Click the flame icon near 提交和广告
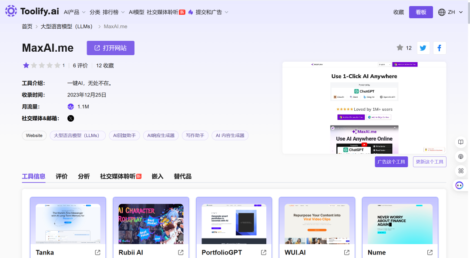The width and height of the screenshot is (470, 258). 191,12
